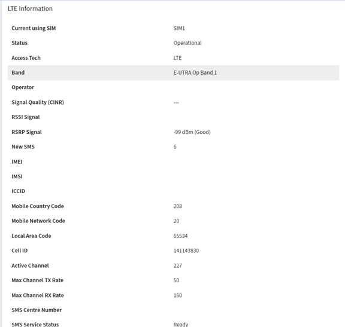Click the Mobile Network Code value 20

(x=176, y=221)
